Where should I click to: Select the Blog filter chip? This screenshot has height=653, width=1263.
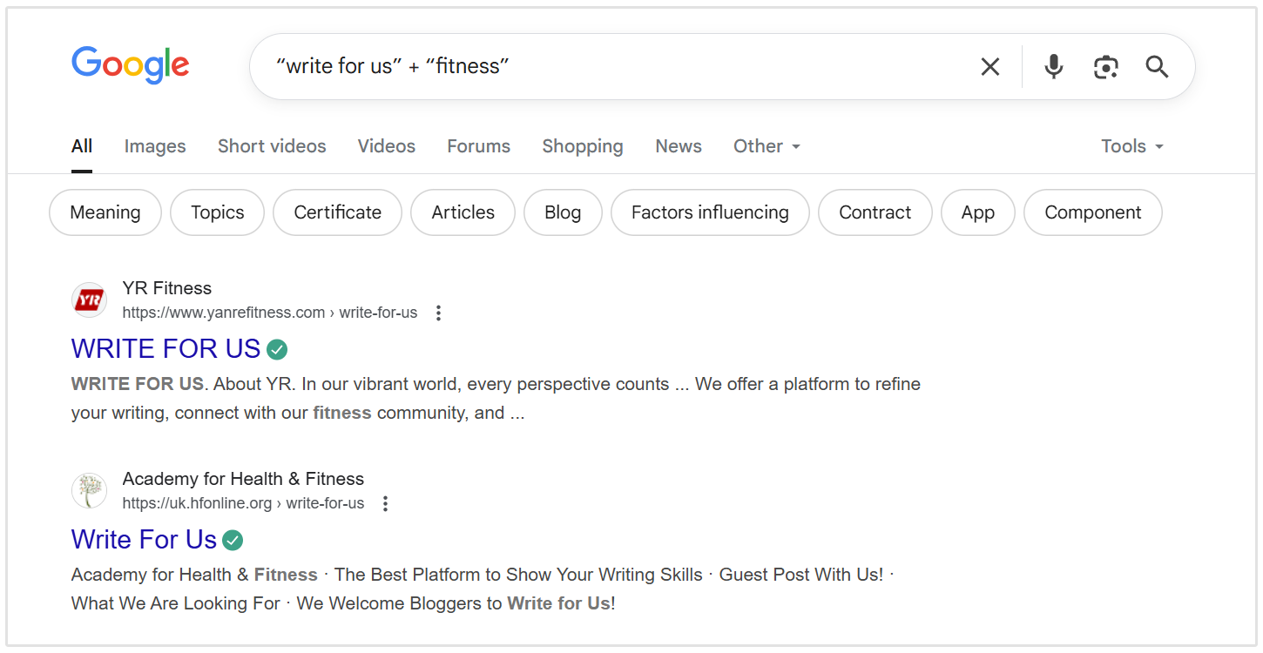coord(563,212)
